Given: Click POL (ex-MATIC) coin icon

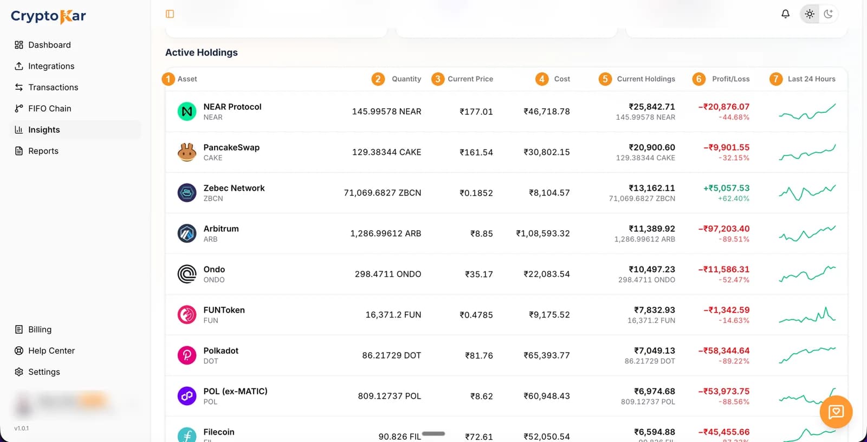Looking at the screenshot, I should 187,396.
